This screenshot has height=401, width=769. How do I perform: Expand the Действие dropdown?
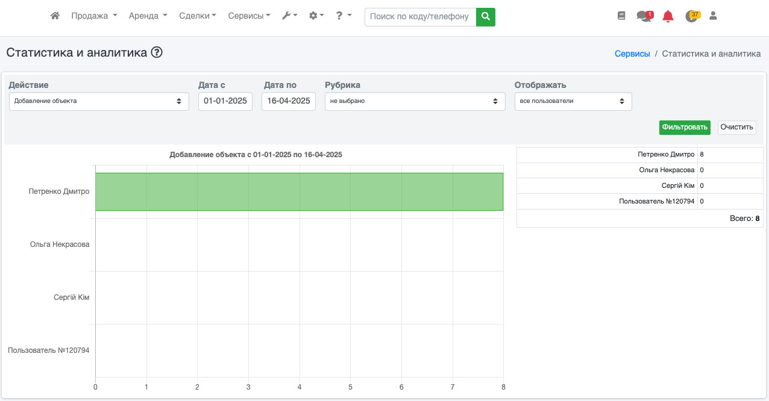coord(99,101)
